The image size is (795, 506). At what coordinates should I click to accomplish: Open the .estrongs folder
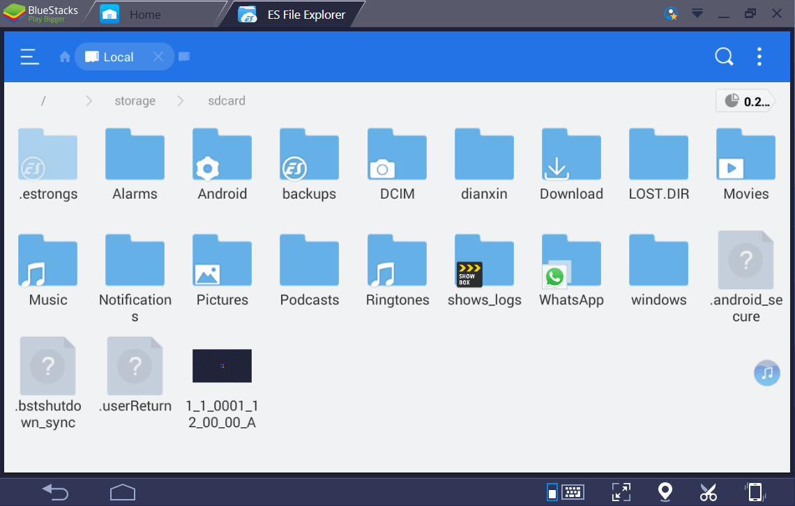point(47,164)
